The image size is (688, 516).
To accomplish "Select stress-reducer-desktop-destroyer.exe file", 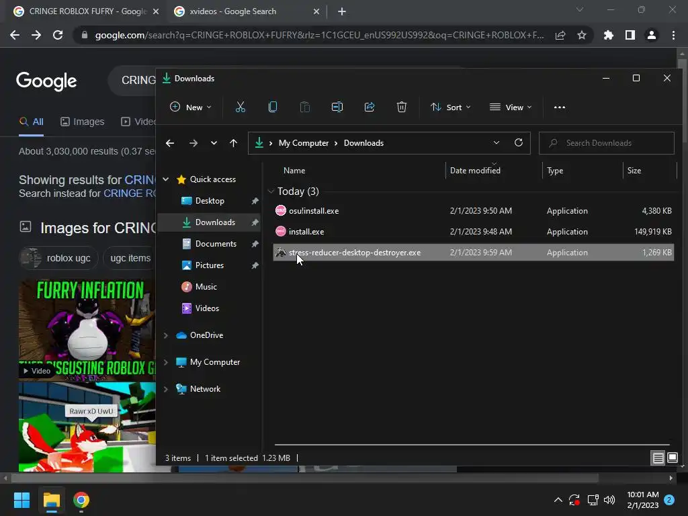I will pos(474,253).
